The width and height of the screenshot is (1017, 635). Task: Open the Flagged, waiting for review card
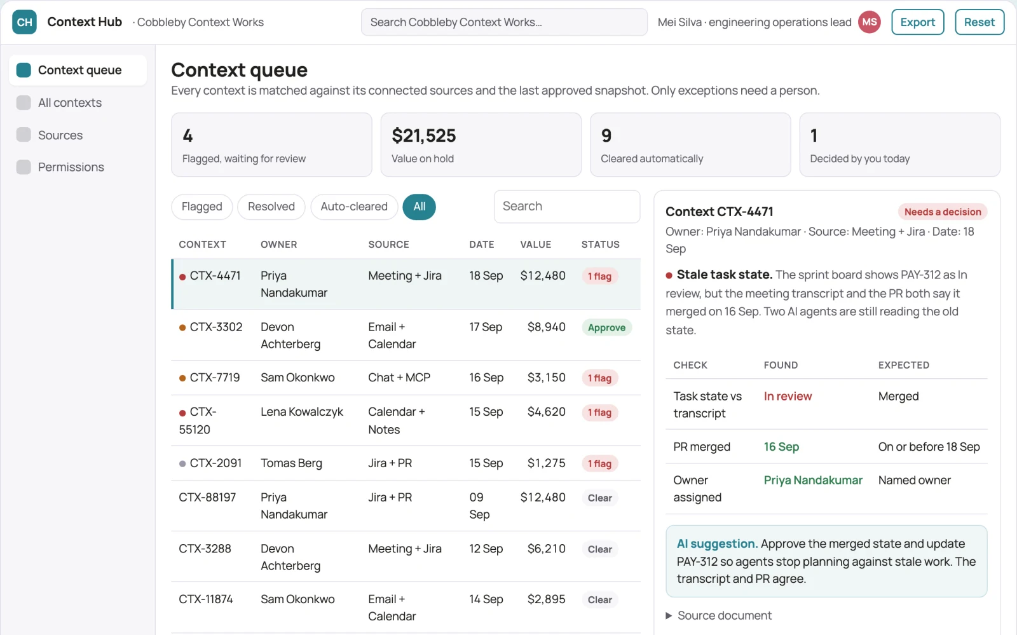[x=271, y=145]
